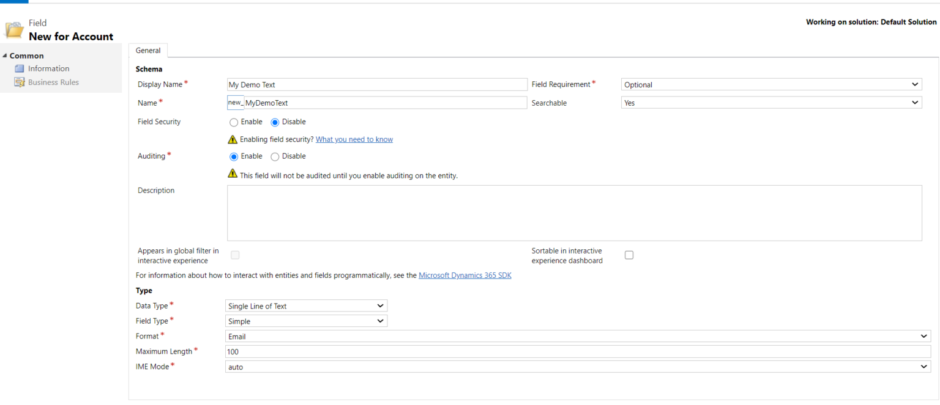Open the Field Requirement dropdown
The image size is (940, 405).
[x=771, y=85]
